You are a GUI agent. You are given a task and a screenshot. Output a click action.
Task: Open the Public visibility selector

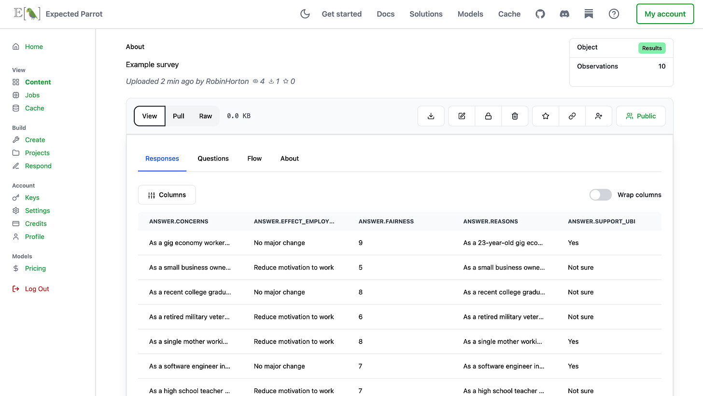click(641, 116)
